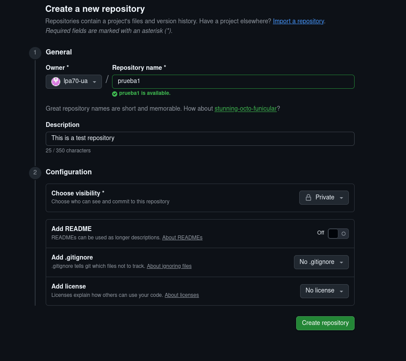406x361 pixels.
Task: Expand the No license dropdown
Action: pos(324,291)
